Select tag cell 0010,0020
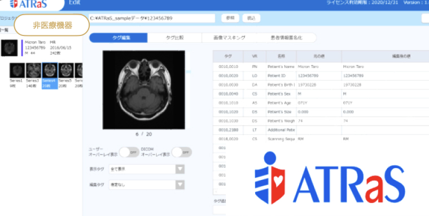The height and width of the screenshot is (216, 429). coord(228,75)
